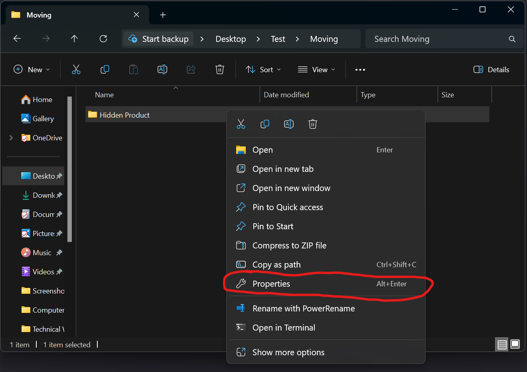This screenshot has width=527, height=372.
Task: Open the New dropdown menu
Action: tap(32, 69)
